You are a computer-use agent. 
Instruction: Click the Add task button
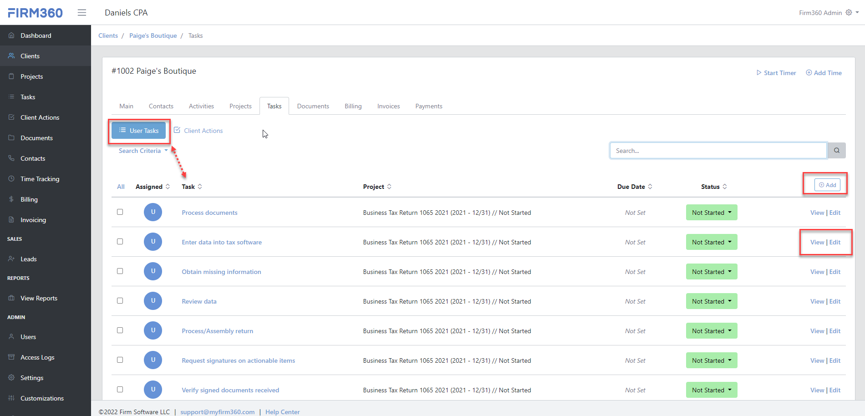[827, 184]
